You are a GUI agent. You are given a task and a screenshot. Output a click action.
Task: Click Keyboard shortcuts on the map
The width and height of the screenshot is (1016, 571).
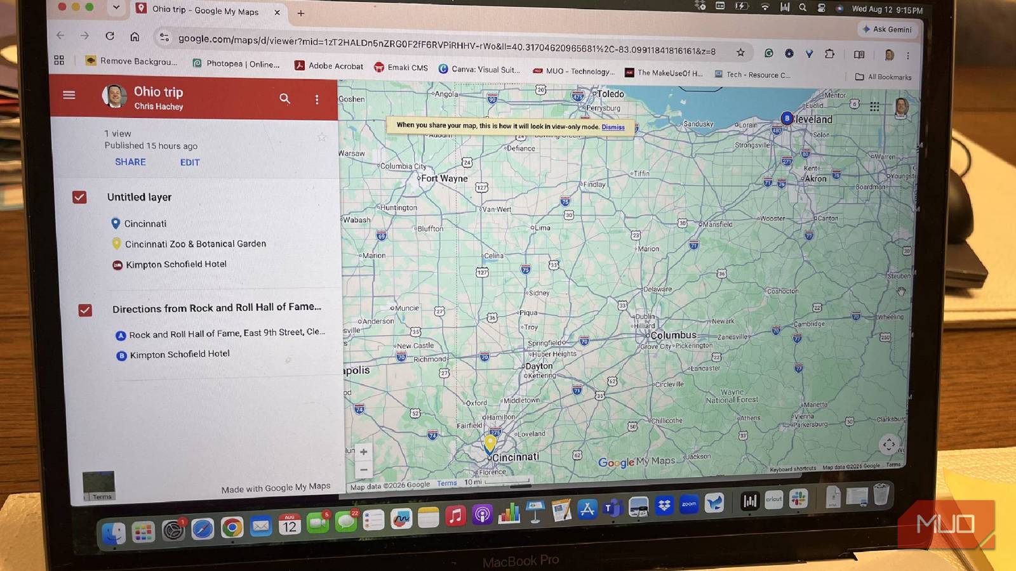tap(792, 469)
